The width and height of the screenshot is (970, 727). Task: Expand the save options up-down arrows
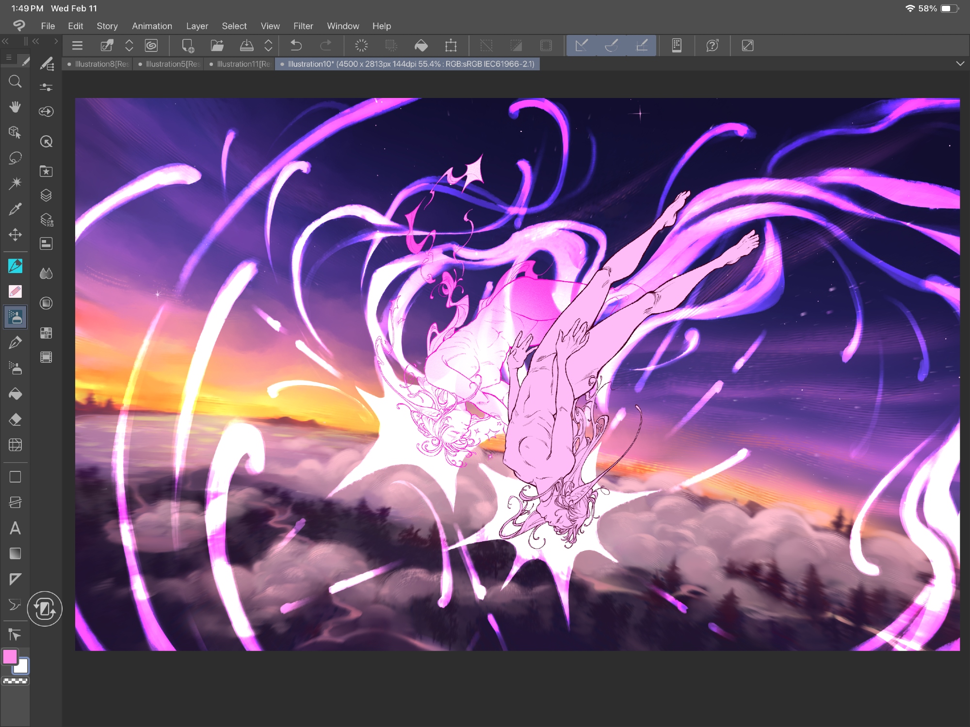pyautogui.click(x=268, y=46)
